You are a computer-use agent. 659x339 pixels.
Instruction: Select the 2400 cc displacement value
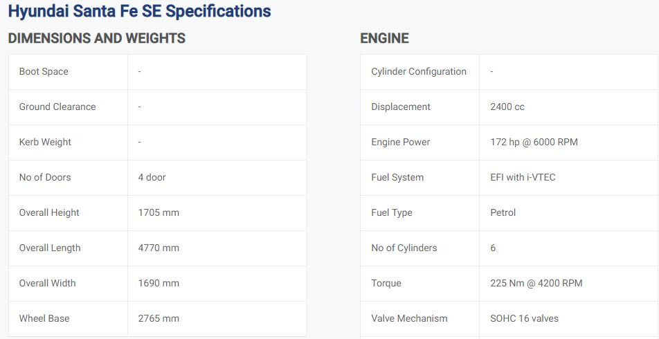[507, 107]
